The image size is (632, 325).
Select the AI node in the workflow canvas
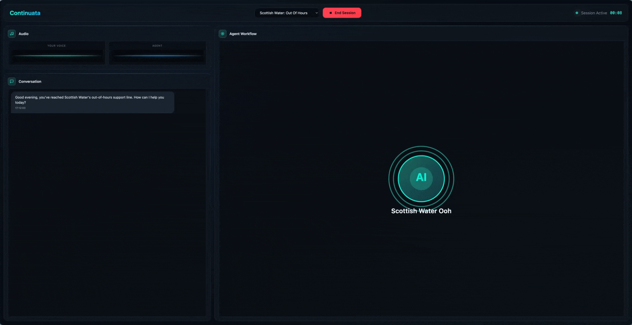[421, 178]
